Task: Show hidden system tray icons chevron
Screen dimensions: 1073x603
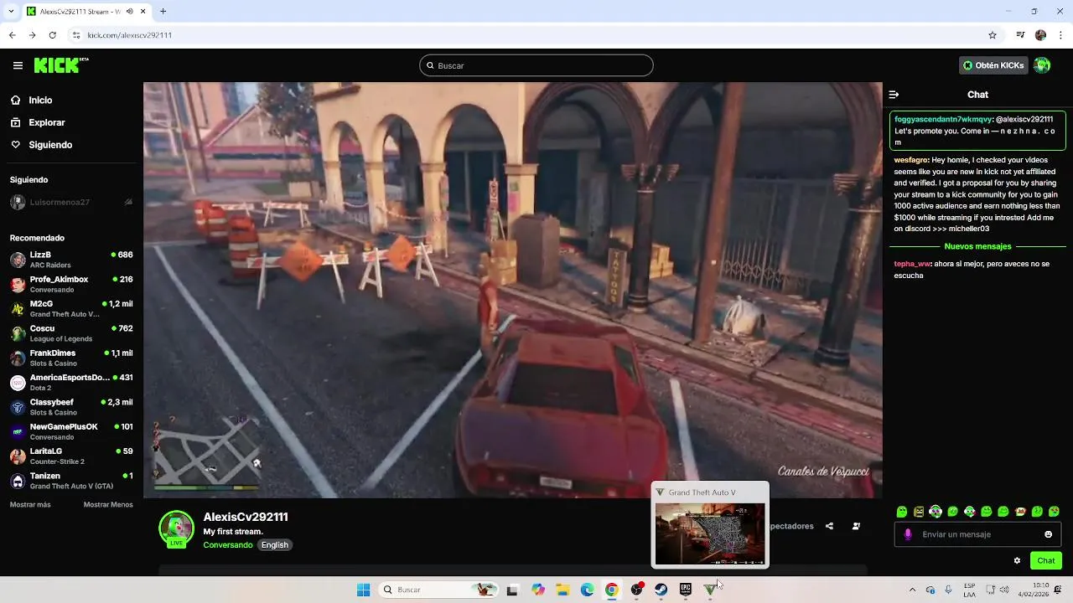Action: pos(912,590)
